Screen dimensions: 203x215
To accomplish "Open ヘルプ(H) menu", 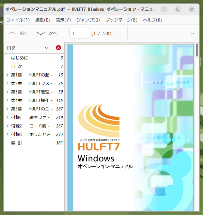I will [153, 20].
